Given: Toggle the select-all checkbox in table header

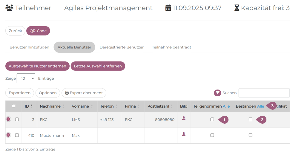Looking at the screenshot, I should 13,106.
